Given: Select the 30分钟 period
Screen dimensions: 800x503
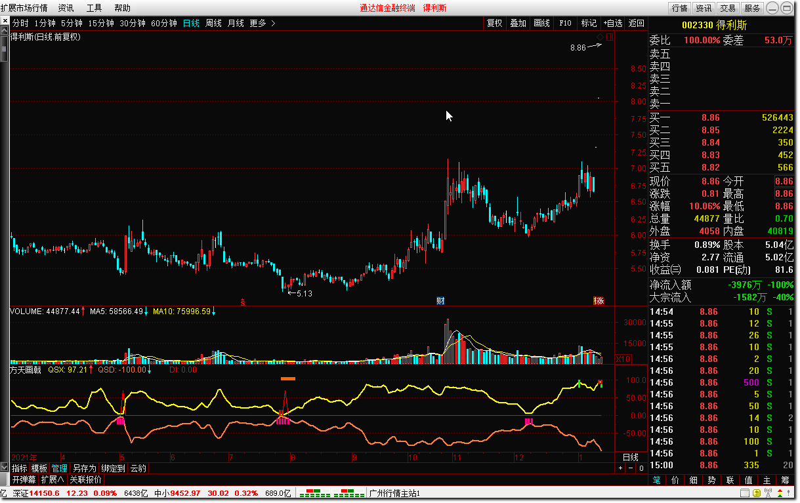Looking at the screenshot, I should click(132, 23).
